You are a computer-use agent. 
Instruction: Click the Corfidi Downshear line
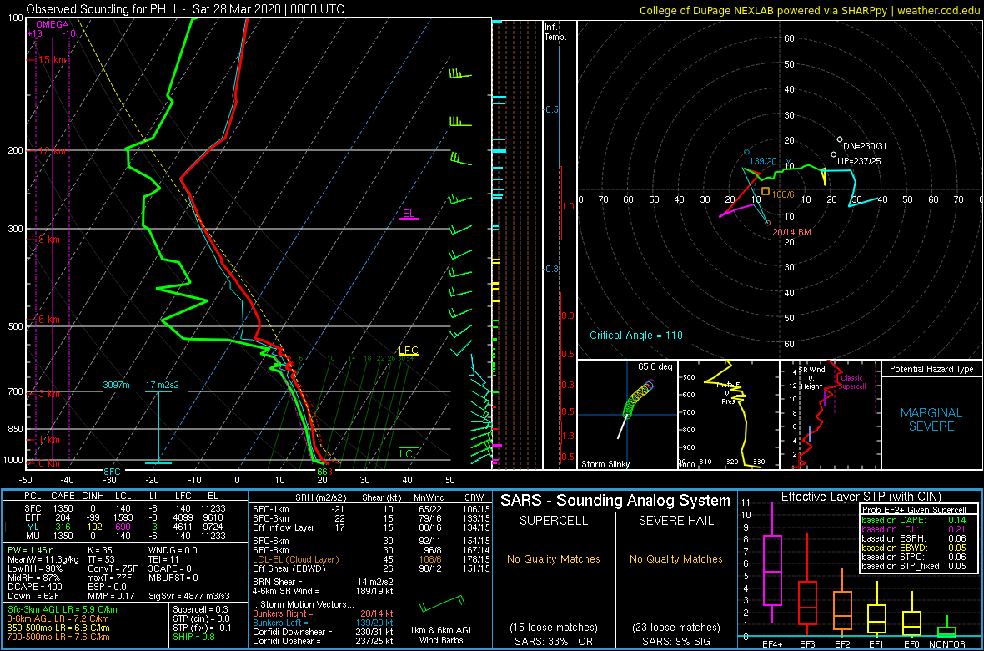(324, 632)
